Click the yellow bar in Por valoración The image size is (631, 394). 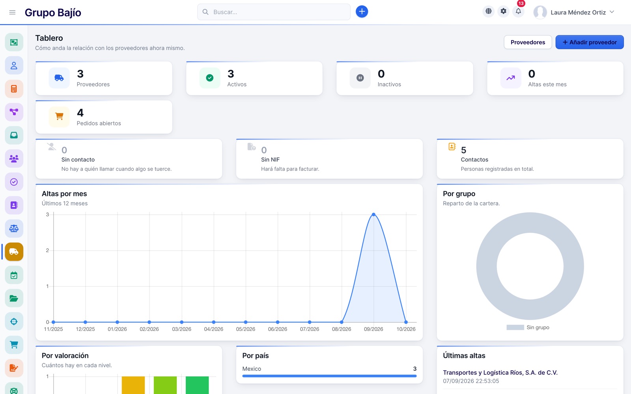133,385
